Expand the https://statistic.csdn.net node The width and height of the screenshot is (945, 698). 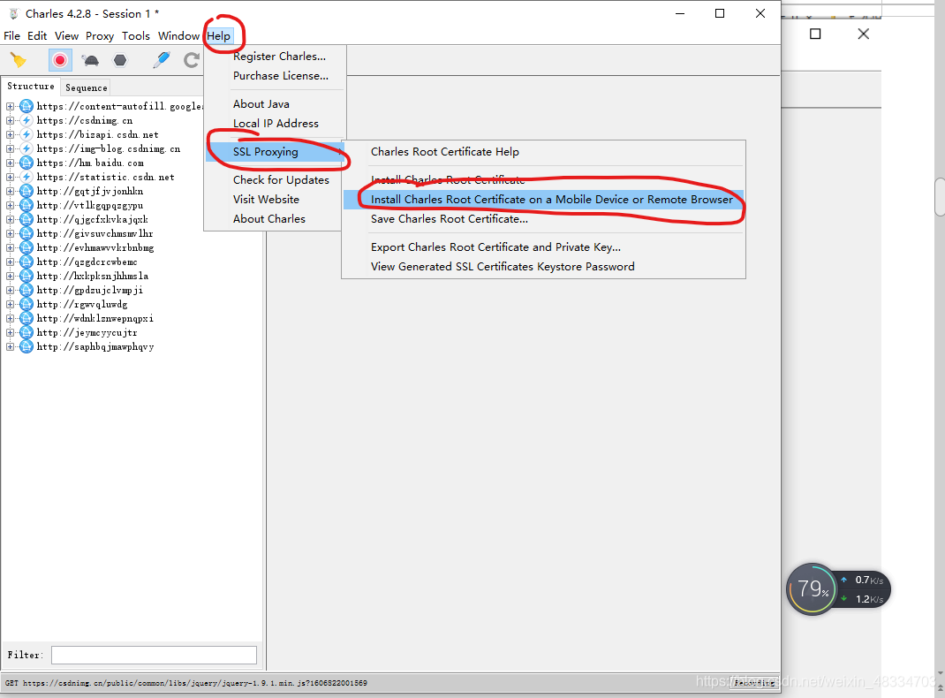(11, 177)
